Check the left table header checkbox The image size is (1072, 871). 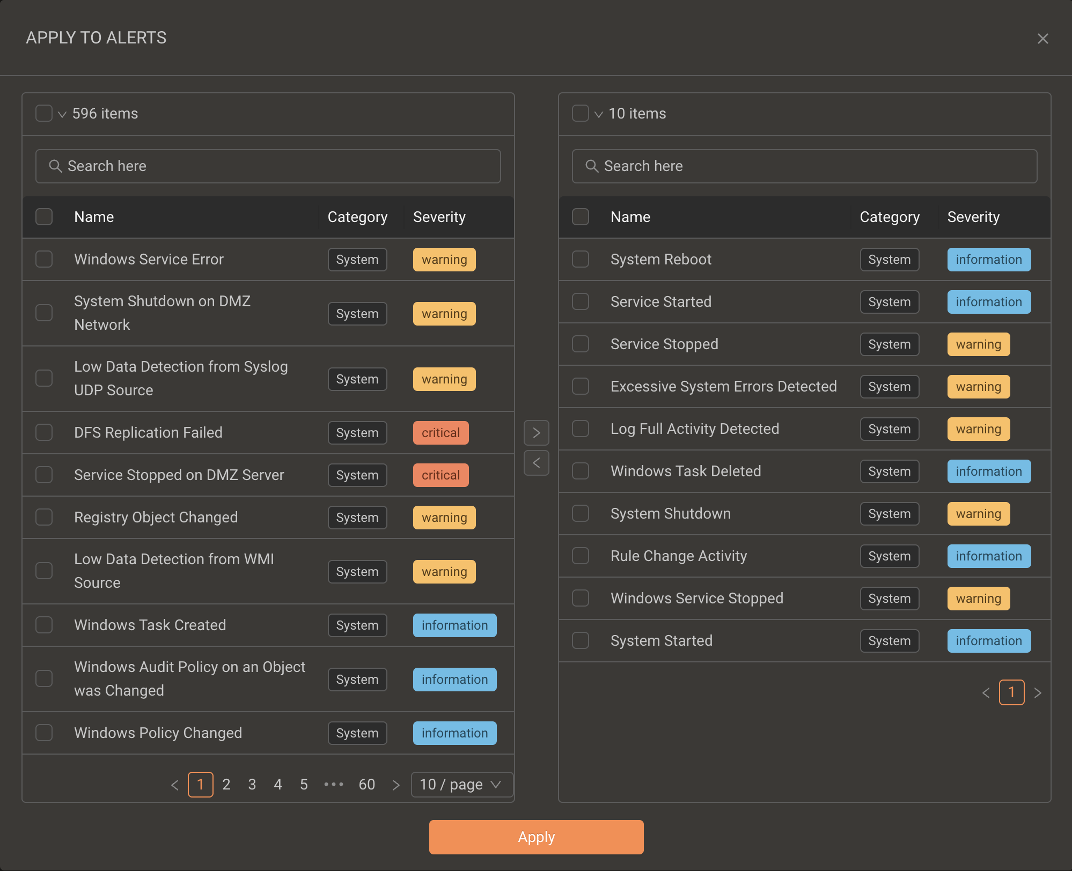coord(44,217)
